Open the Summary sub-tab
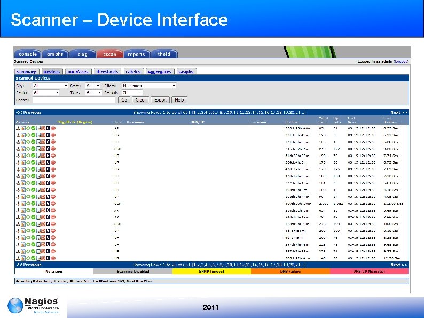424x318 pixels. click(26, 72)
